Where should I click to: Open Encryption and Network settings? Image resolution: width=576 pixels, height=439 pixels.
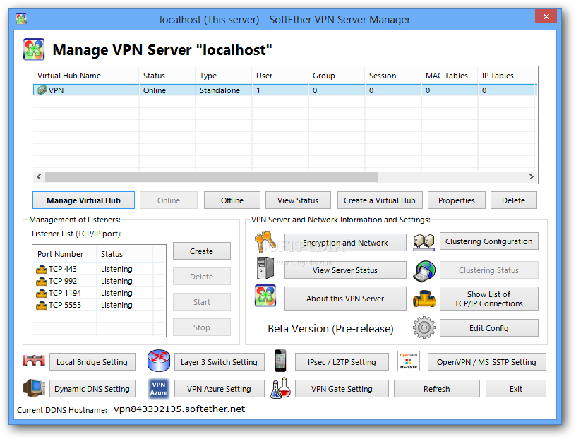[345, 243]
